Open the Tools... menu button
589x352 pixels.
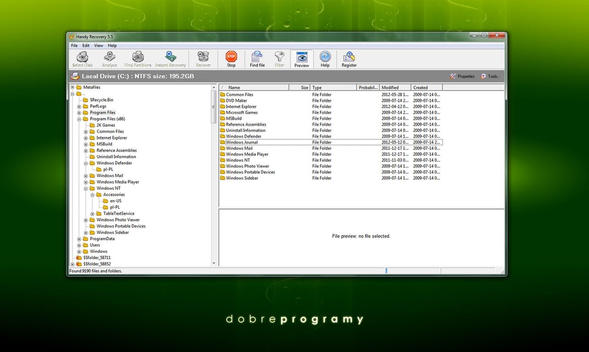pos(491,76)
